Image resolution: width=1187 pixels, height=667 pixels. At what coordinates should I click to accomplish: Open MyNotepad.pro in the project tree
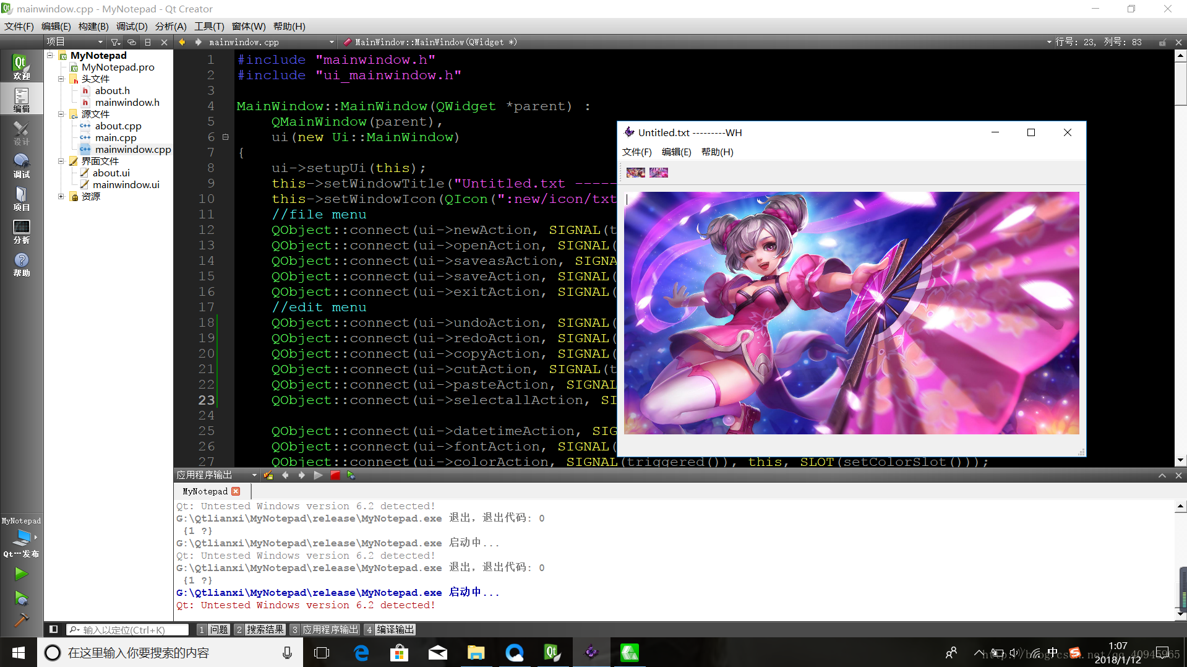[x=118, y=67]
